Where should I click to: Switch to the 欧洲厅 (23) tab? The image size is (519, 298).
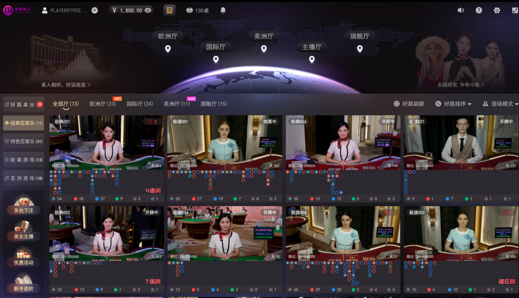(x=103, y=104)
